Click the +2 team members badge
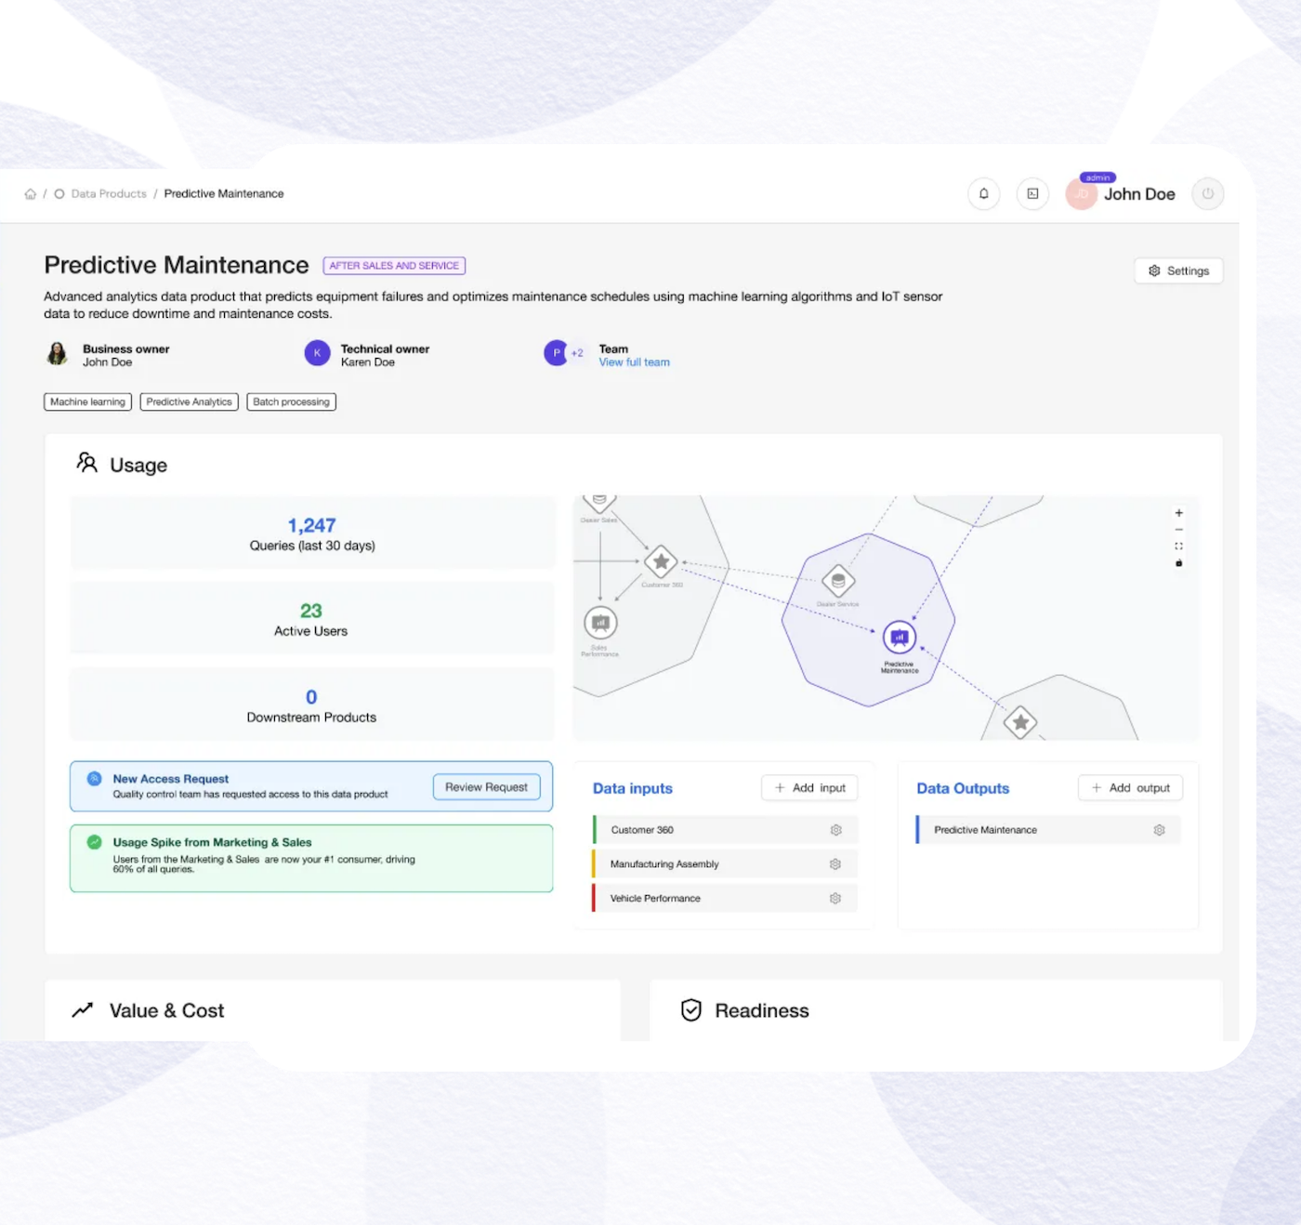Screen dimensions: 1301x1225 point(577,353)
